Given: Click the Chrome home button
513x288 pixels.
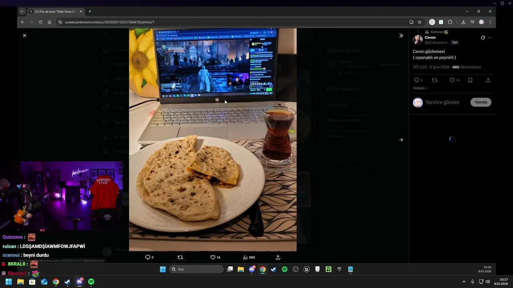Looking at the screenshot, I should (49, 22).
